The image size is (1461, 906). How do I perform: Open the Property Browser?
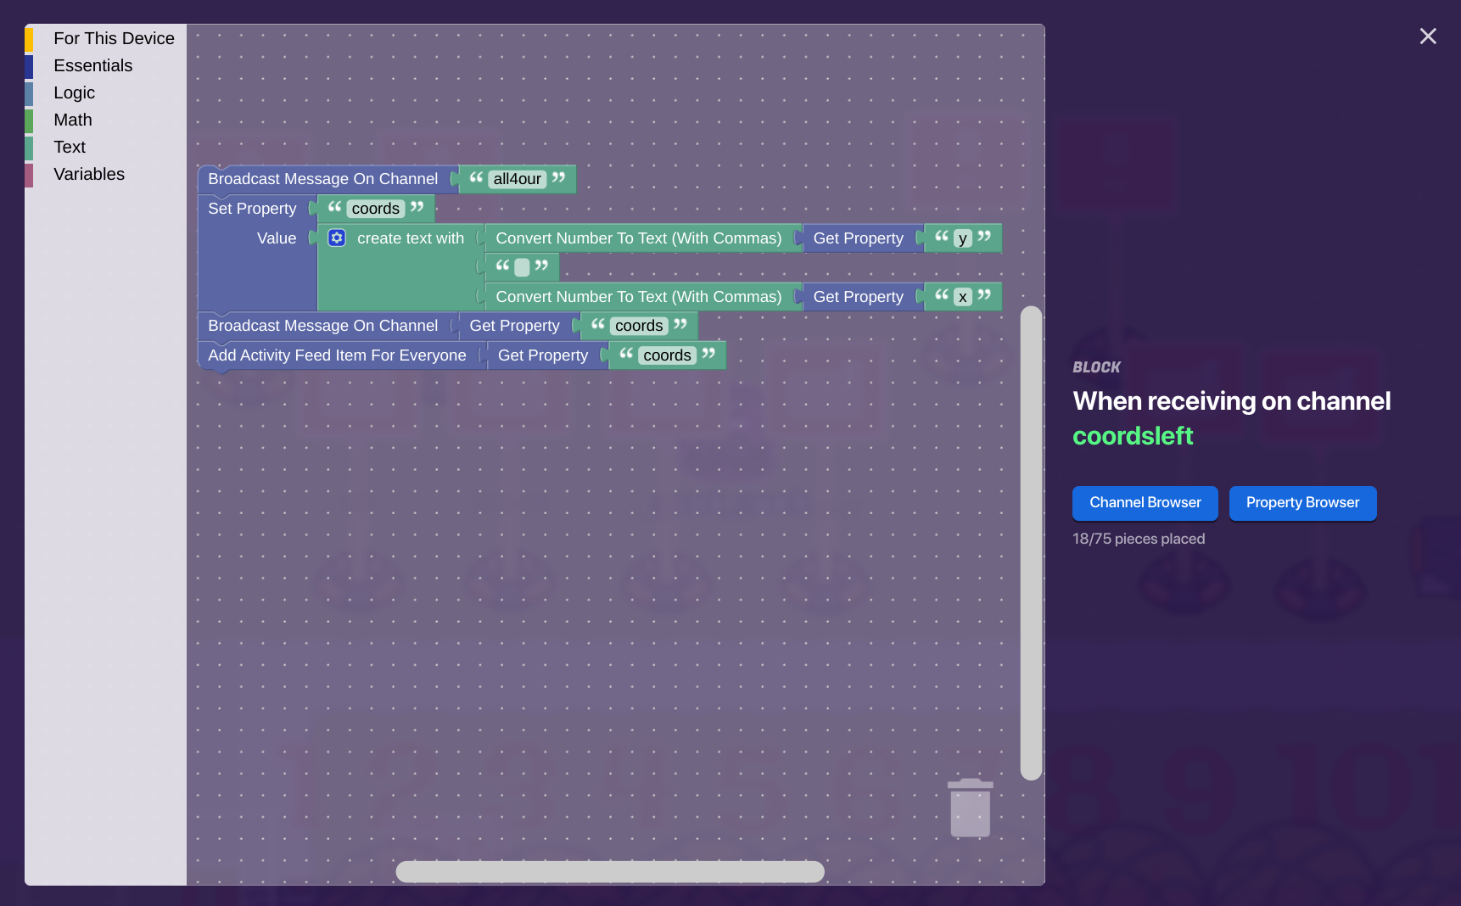[1301, 503]
